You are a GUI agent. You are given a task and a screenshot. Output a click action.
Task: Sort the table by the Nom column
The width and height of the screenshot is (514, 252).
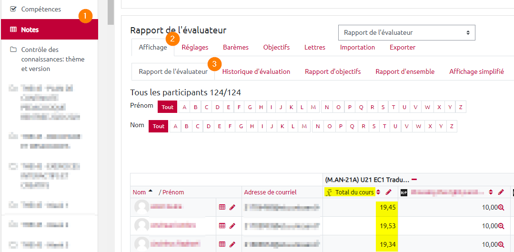click(139, 192)
